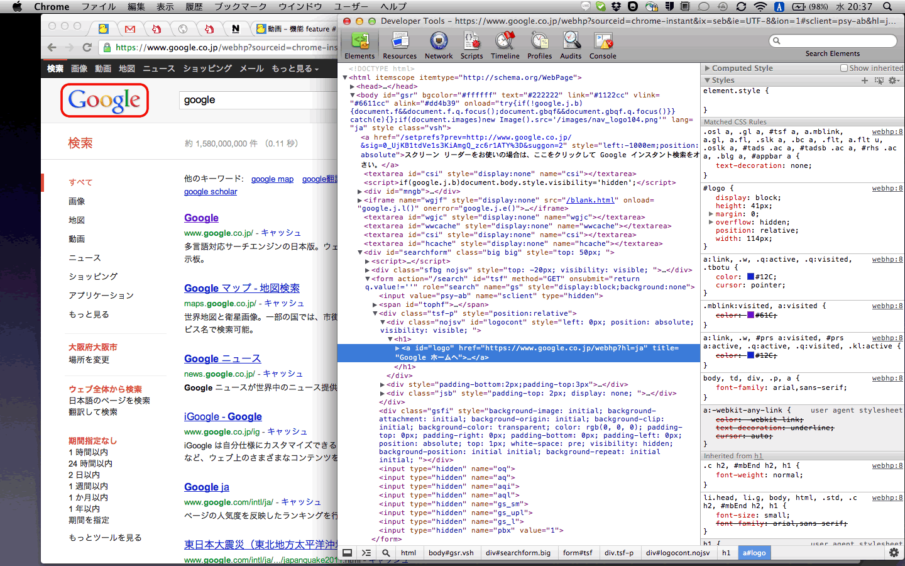This screenshot has height=566, width=905.
Task: Click the google scholar suggestion link
Action: [211, 192]
